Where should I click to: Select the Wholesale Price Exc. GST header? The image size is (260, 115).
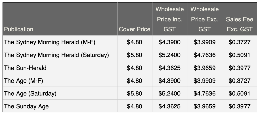point(205,19)
